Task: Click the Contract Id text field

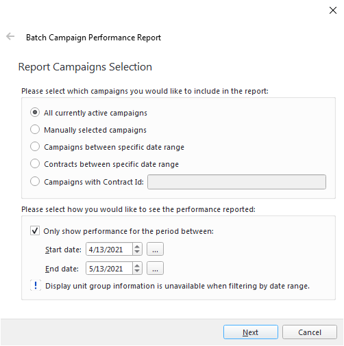Action: point(236,182)
